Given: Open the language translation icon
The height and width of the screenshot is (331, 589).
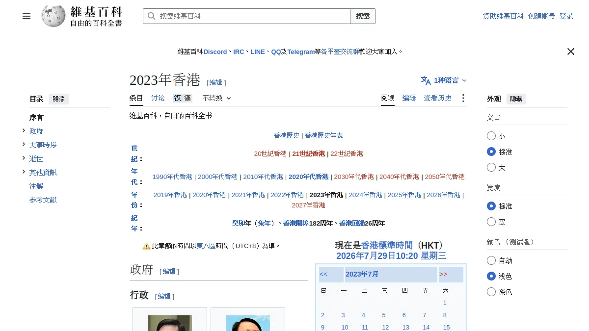Looking at the screenshot, I should [426, 80].
